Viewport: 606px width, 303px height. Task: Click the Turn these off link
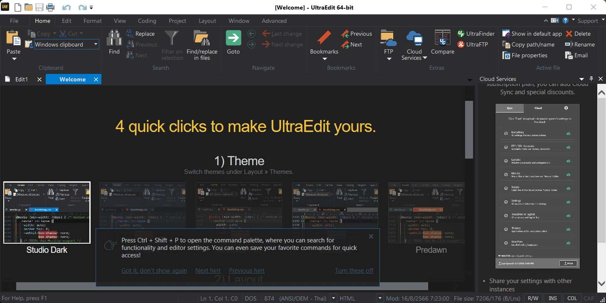click(x=354, y=271)
